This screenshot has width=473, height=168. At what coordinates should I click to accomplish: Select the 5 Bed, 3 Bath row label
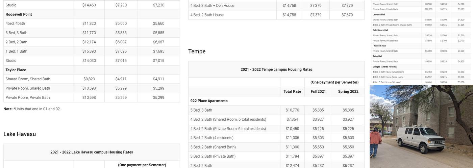click(x=201, y=110)
